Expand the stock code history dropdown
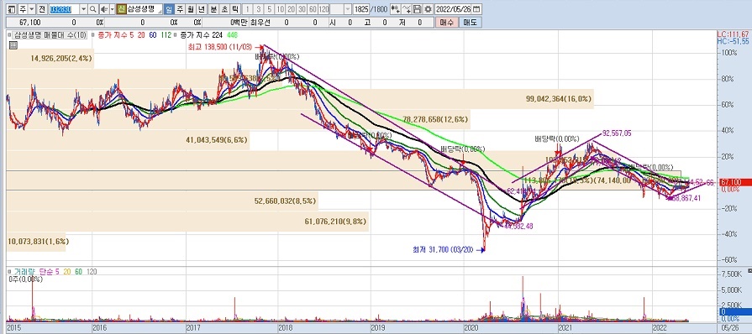This screenshot has width=752, height=334. click(83, 9)
